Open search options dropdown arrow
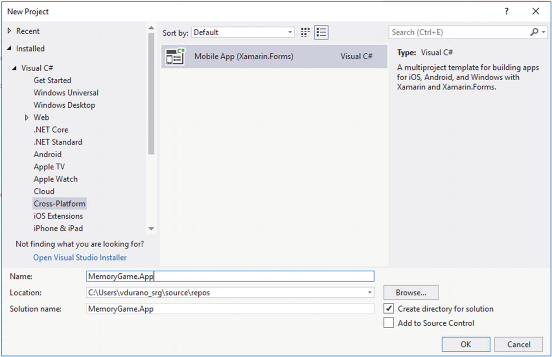 pyautogui.click(x=544, y=33)
